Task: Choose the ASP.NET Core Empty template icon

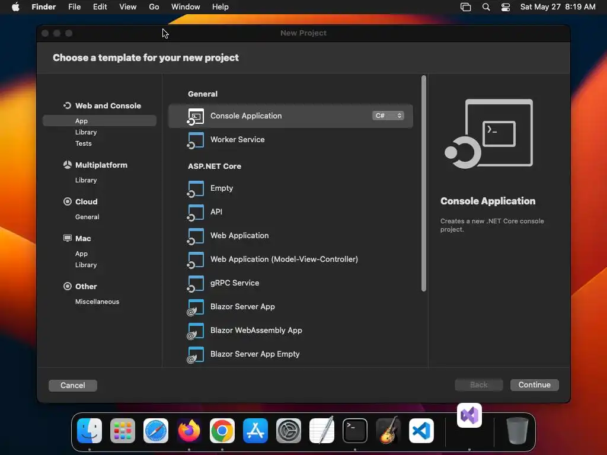Action: [196, 189]
